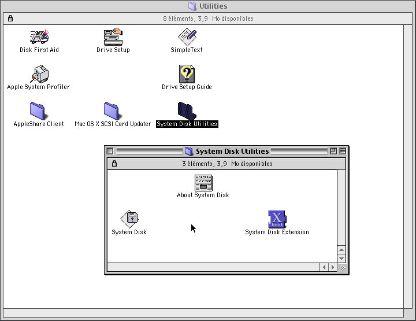Click the "About System Disk" label text
The height and width of the screenshot is (321, 416).
click(203, 195)
